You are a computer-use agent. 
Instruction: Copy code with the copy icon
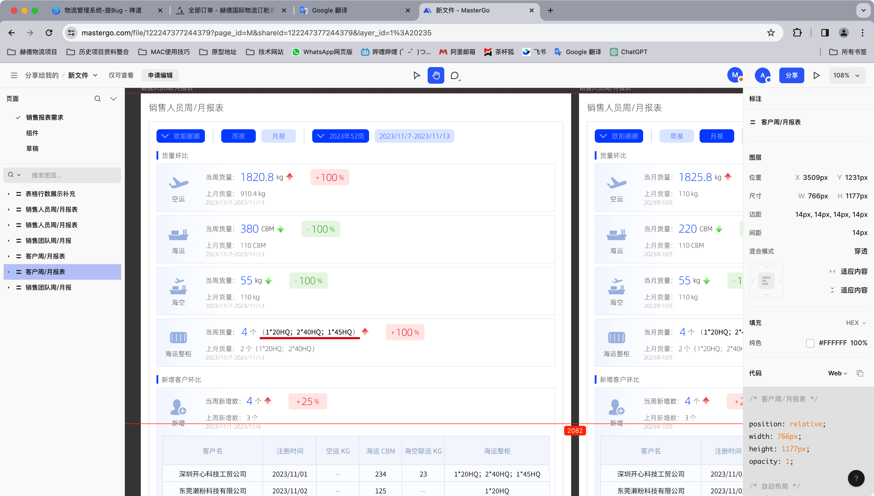860,373
